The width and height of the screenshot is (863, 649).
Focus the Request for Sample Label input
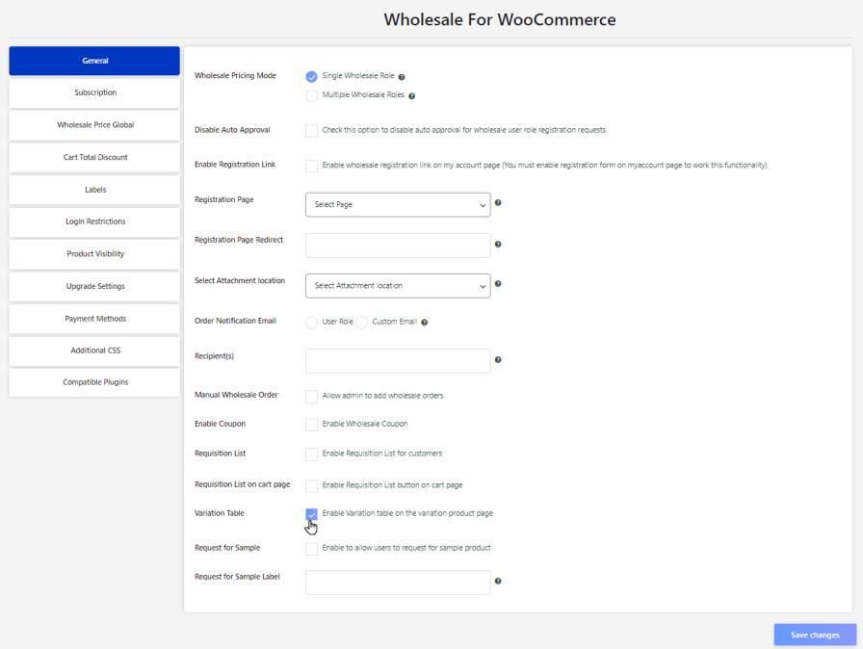point(398,582)
